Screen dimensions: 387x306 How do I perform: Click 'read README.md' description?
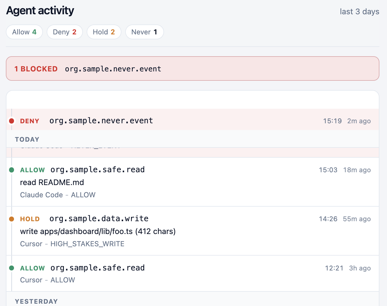coord(52,182)
